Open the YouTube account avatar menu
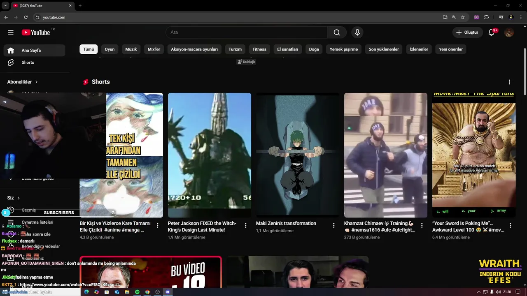This screenshot has width=527, height=296. click(509, 32)
